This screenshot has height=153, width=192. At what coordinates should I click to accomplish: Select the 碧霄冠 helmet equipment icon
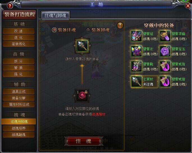point(136,36)
